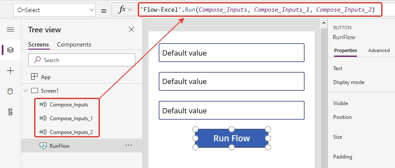395x168 pixels.
Task: Click the third Default value text input
Action: (232, 111)
